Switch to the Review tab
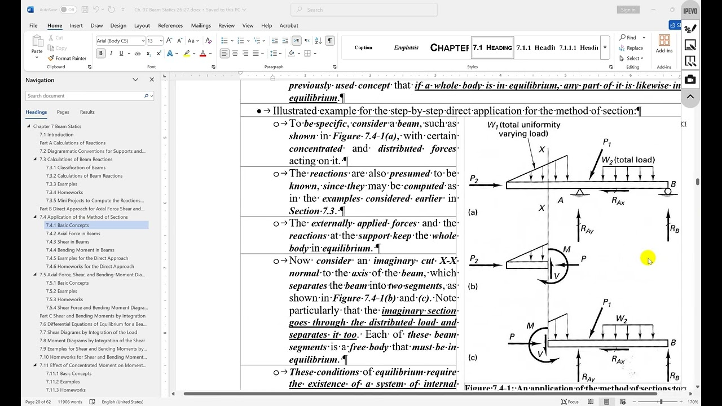This screenshot has width=722, height=406. pyautogui.click(x=226, y=25)
